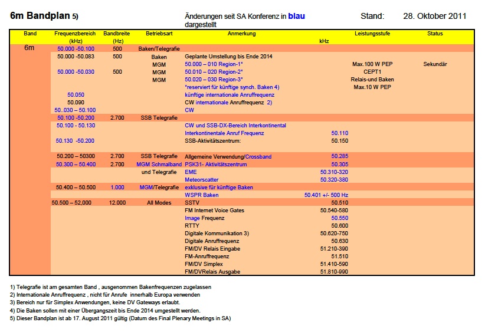The width and height of the screenshot is (485, 332).
Task: Click the 'Image Frequenz' remark
Action: pyautogui.click(x=205, y=218)
